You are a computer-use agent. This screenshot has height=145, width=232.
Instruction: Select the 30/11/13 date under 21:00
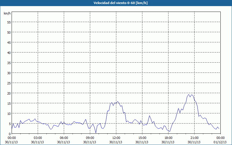(x=194, y=142)
